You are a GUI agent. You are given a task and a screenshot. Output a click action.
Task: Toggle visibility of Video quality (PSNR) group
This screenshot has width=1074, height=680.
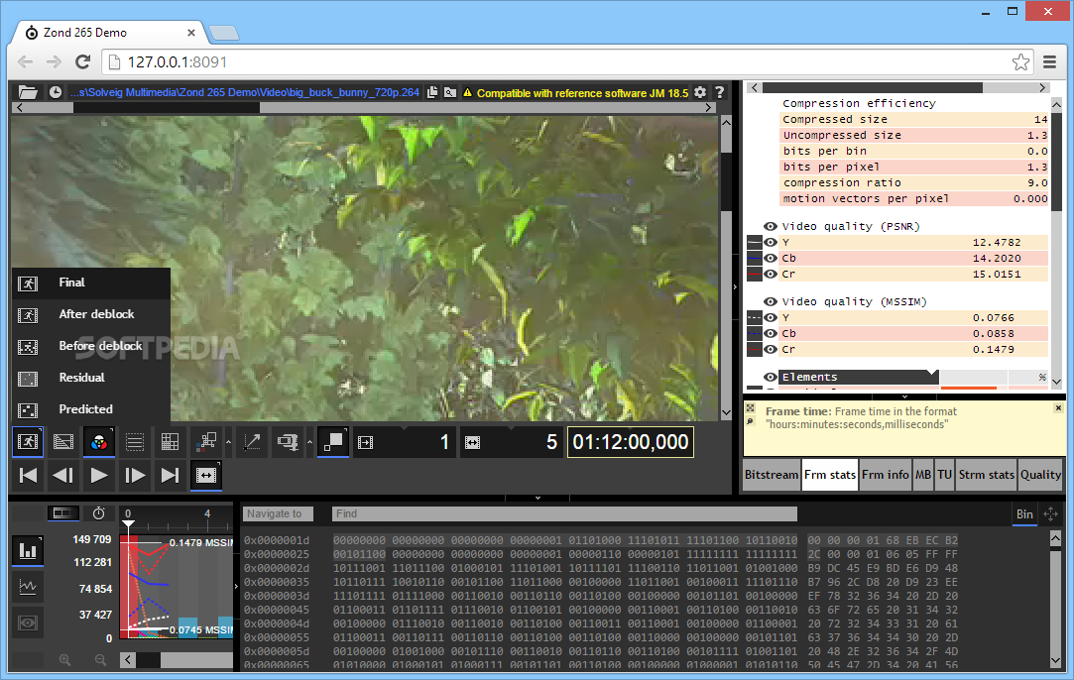point(771,226)
